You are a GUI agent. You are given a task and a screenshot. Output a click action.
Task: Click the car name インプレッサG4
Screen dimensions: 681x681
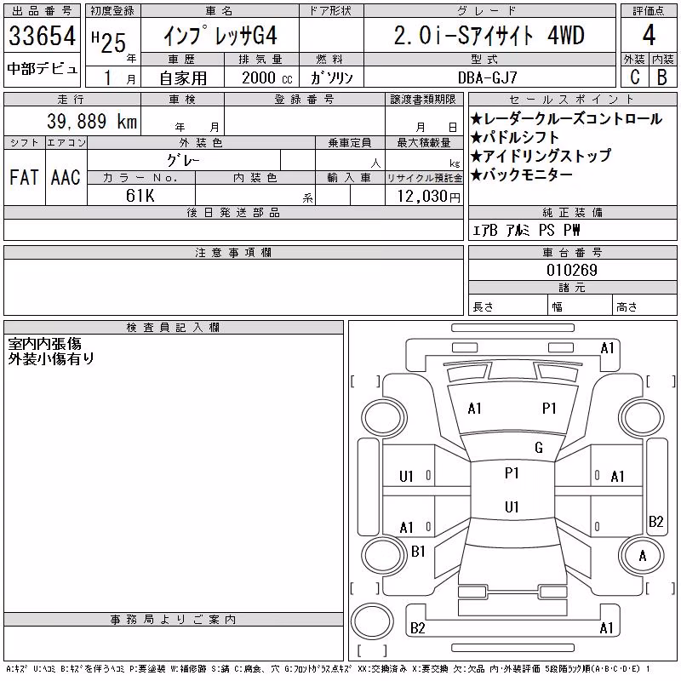click(220, 35)
